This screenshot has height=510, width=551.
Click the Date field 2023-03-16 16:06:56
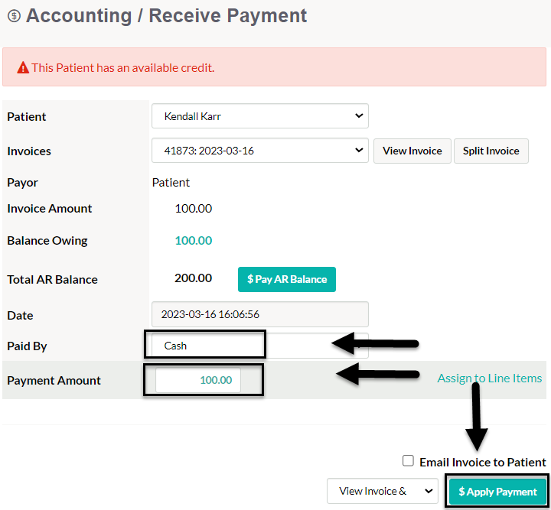(x=260, y=314)
